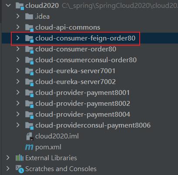Click the External Libraries bar-chart icon
This screenshot has height=175, width=178.
click(20, 158)
